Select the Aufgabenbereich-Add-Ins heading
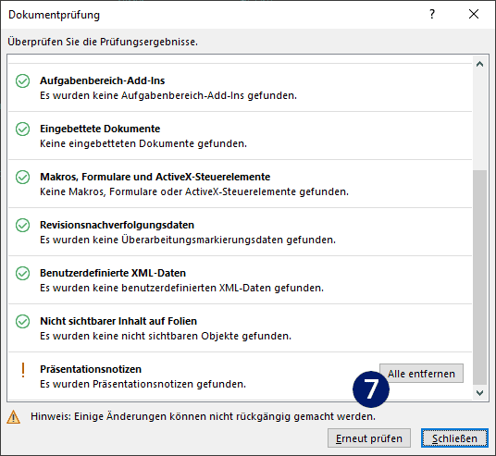Viewport: 496px width, 456px height. 102,80
